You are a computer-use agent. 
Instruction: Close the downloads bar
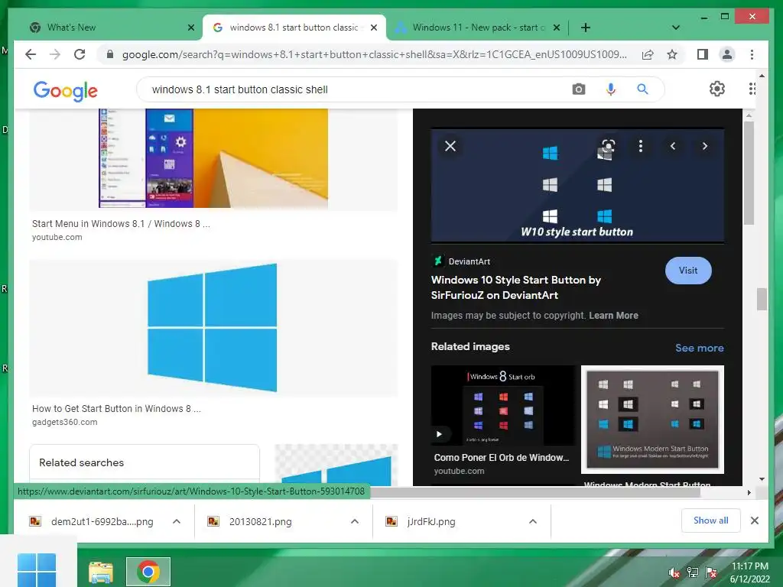[x=755, y=521]
